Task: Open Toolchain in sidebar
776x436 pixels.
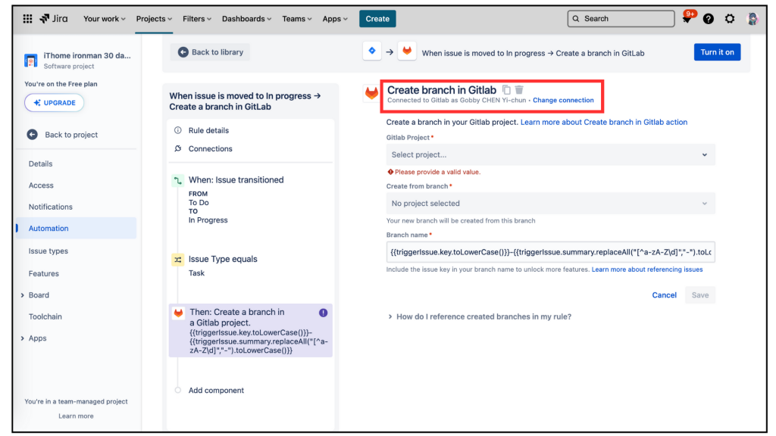Action: (x=45, y=316)
